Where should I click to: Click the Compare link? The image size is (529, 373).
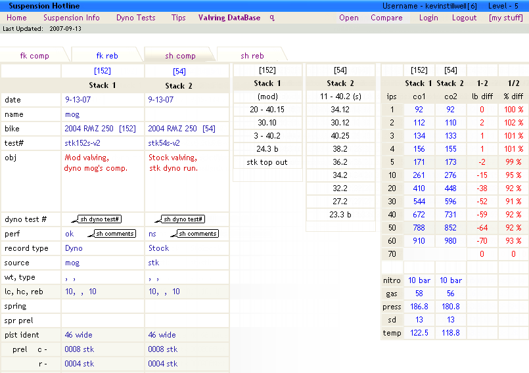tap(386, 18)
